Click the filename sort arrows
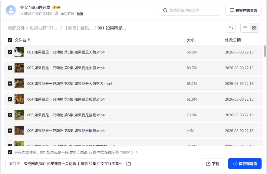This screenshot has width=267, height=174. pos(29,40)
